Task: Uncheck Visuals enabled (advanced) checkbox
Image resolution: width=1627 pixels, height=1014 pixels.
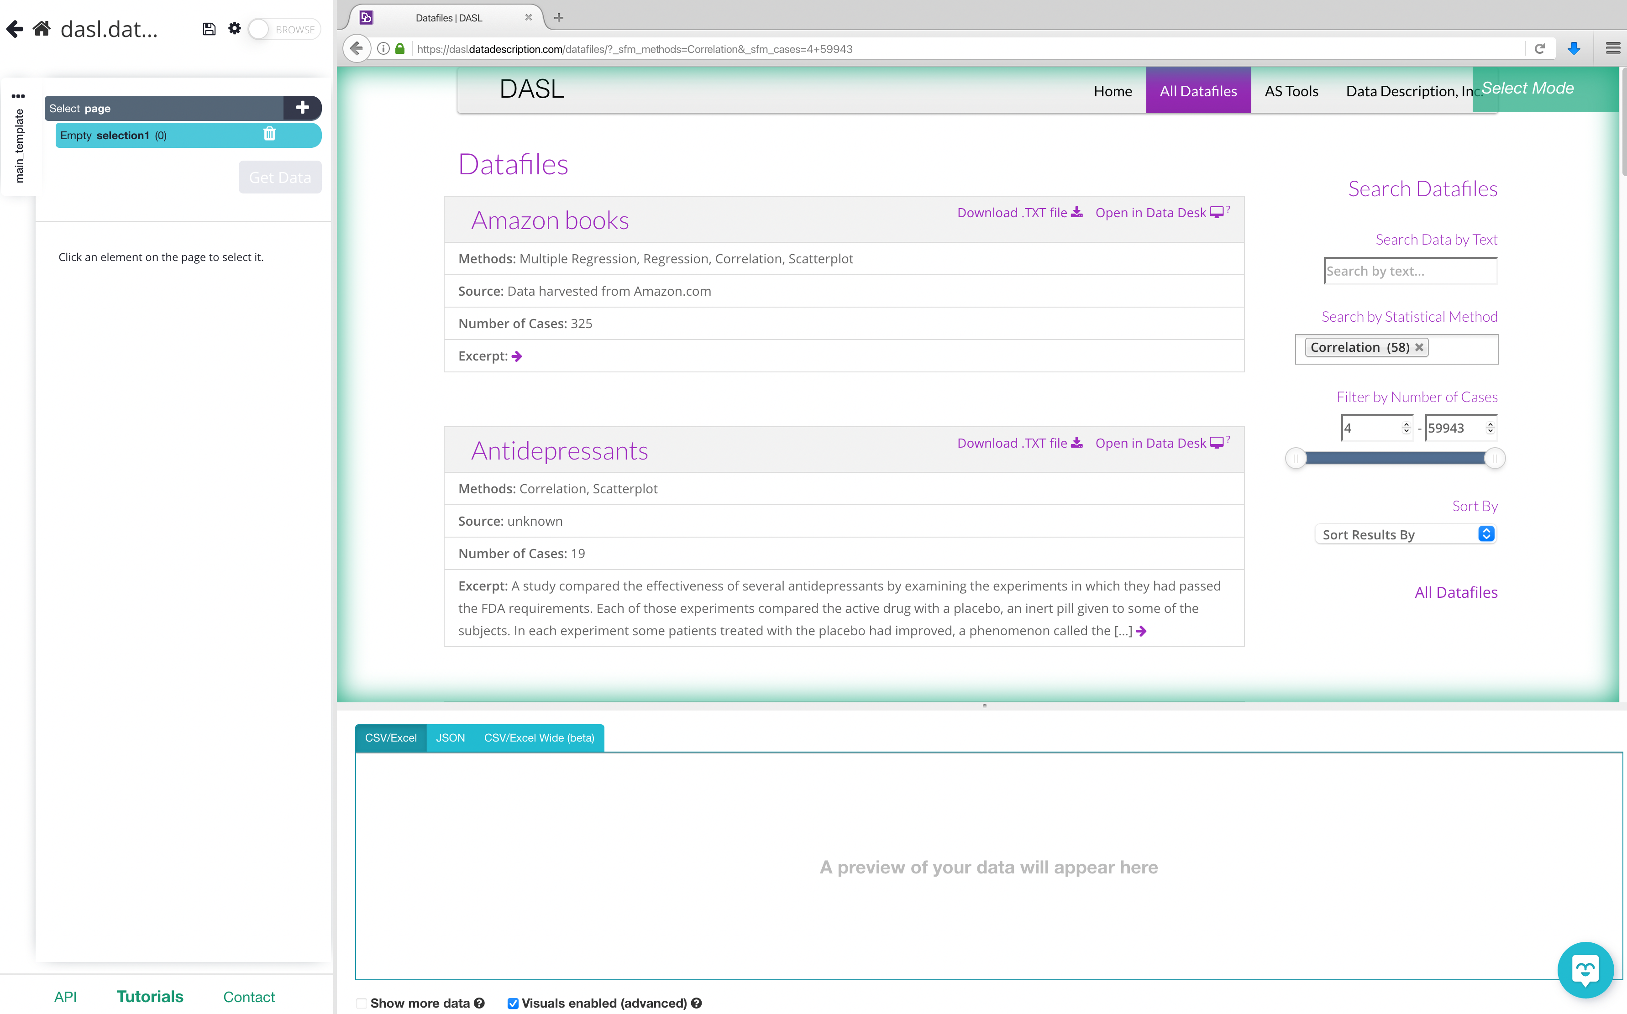Action: coord(513,1003)
